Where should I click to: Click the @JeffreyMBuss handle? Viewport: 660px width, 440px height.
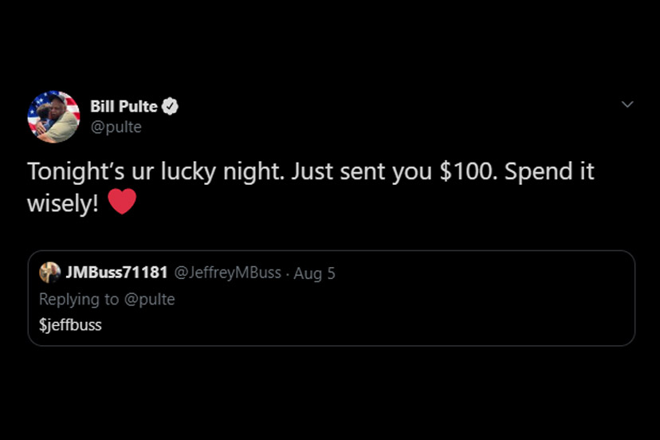pyautogui.click(x=227, y=273)
